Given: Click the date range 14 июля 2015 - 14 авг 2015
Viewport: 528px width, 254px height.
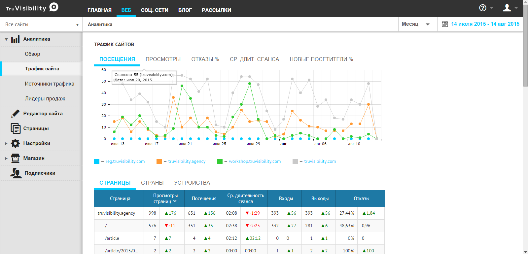Looking at the screenshot, I should coord(485,24).
